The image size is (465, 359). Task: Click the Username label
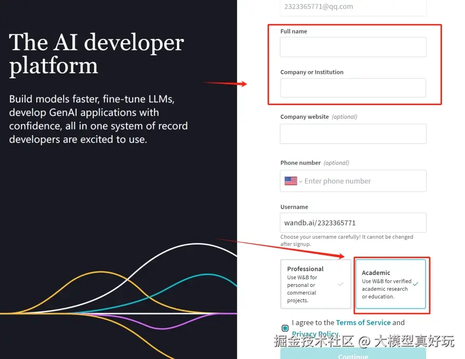tap(294, 207)
